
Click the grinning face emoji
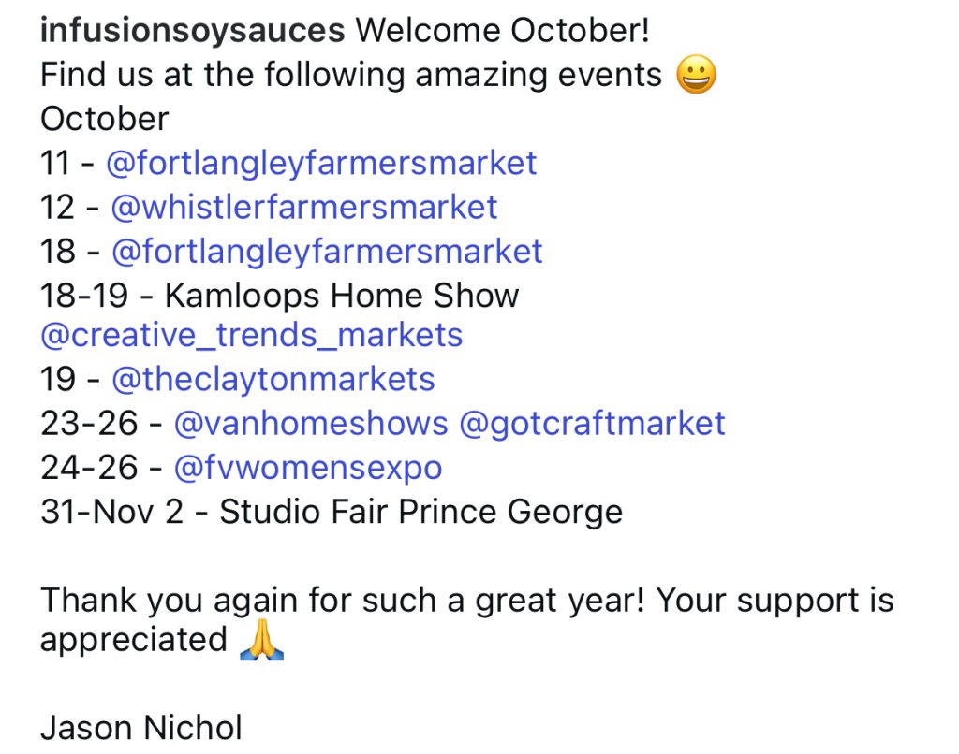coord(696,75)
